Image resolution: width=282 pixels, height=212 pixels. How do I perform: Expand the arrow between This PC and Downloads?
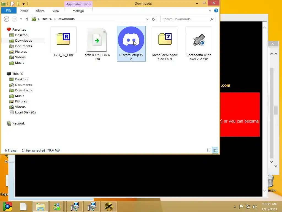coord(55,19)
